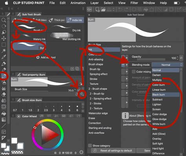Open the Filter menu
This screenshot has height=156, width=186.
tap(134, 3)
